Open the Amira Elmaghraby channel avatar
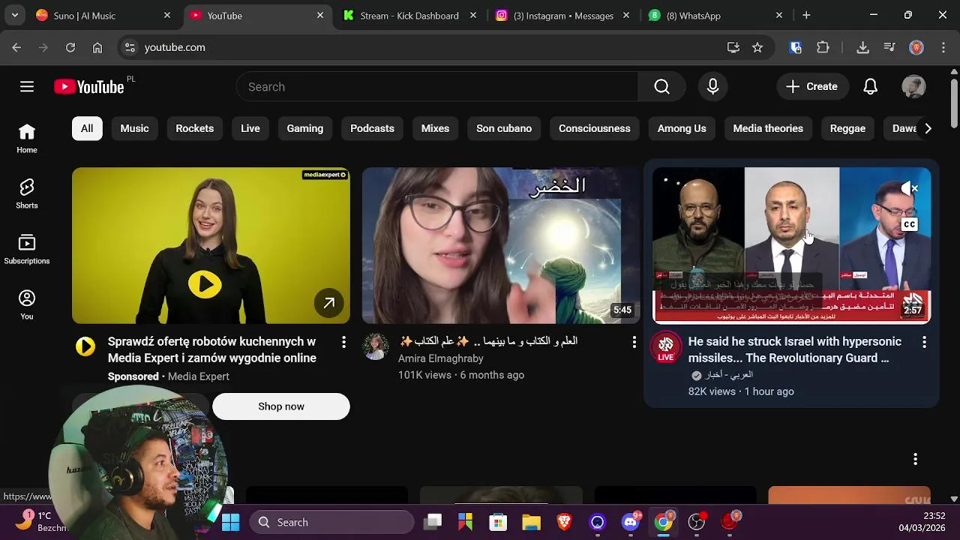 [x=376, y=347]
